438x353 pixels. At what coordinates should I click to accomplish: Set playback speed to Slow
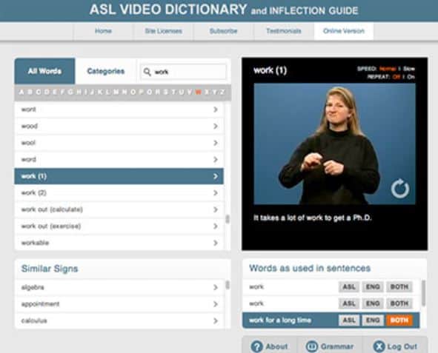[x=409, y=69]
